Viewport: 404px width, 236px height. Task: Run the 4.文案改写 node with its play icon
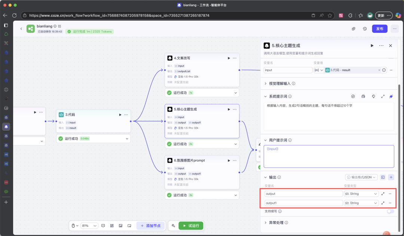coord(229,58)
